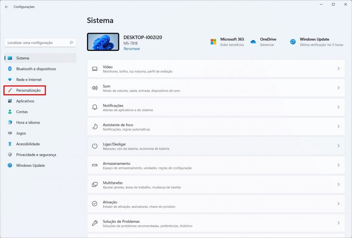This screenshot has width=352, height=238.
Task: Click the desktop wallpaper thumbnail
Action: 103,42
